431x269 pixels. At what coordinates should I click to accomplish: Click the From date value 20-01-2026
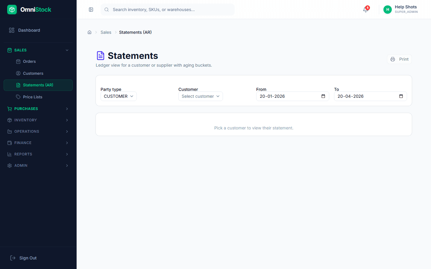coord(272,96)
